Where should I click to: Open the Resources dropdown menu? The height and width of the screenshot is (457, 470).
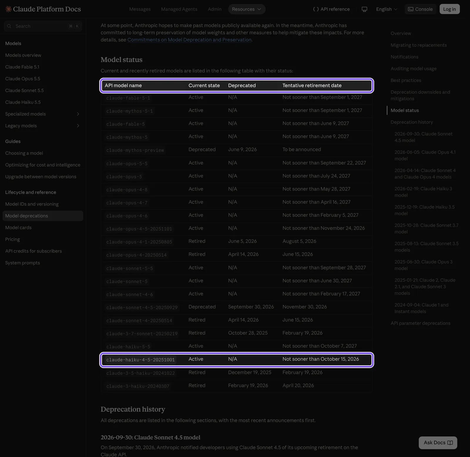(247, 9)
